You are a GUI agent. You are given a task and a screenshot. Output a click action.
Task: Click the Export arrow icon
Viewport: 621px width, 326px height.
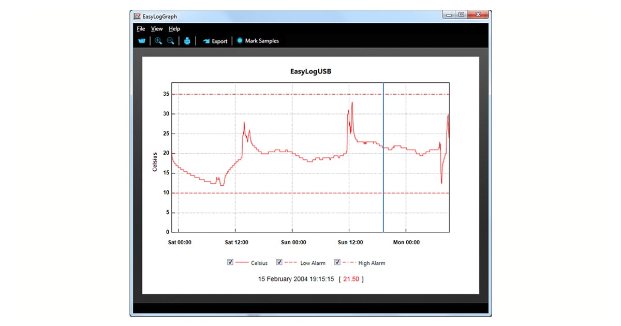tap(206, 41)
